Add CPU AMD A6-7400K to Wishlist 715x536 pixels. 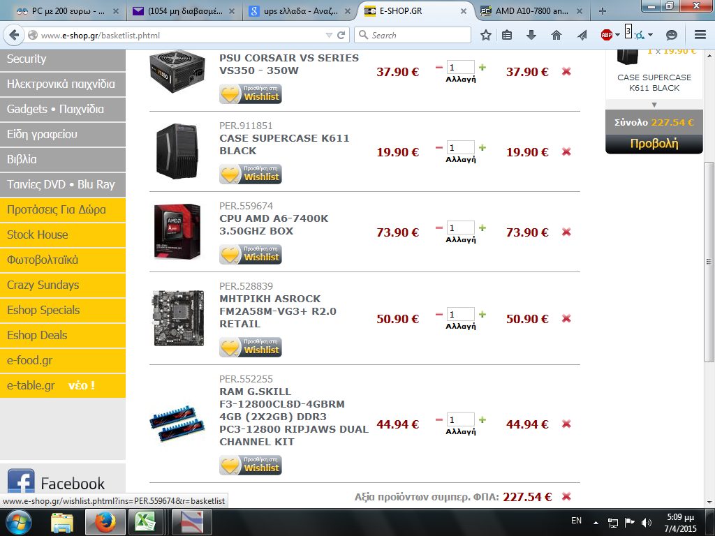[251, 254]
